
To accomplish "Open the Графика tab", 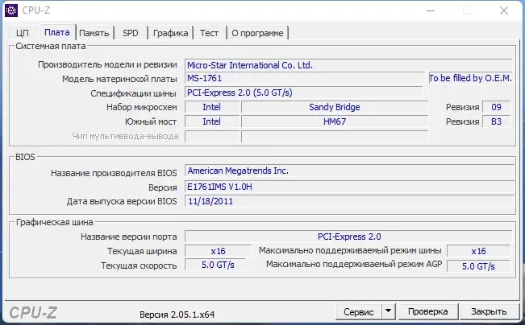I will coord(170,33).
